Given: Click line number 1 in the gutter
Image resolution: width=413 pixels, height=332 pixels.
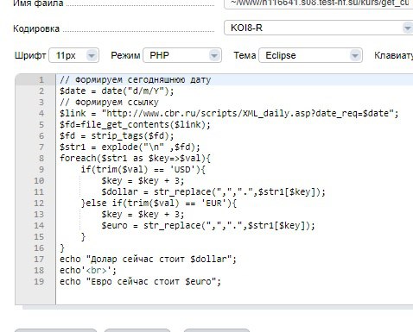Looking at the screenshot, I should tap(41, 79).
